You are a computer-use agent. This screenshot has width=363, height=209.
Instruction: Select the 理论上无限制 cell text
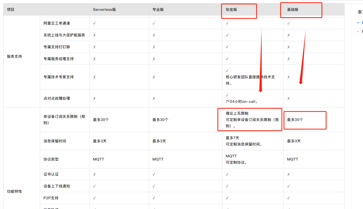pos(237,113)
